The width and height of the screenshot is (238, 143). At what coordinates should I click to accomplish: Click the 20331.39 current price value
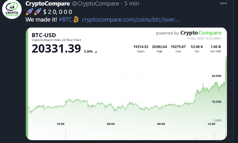coord(56,49)
